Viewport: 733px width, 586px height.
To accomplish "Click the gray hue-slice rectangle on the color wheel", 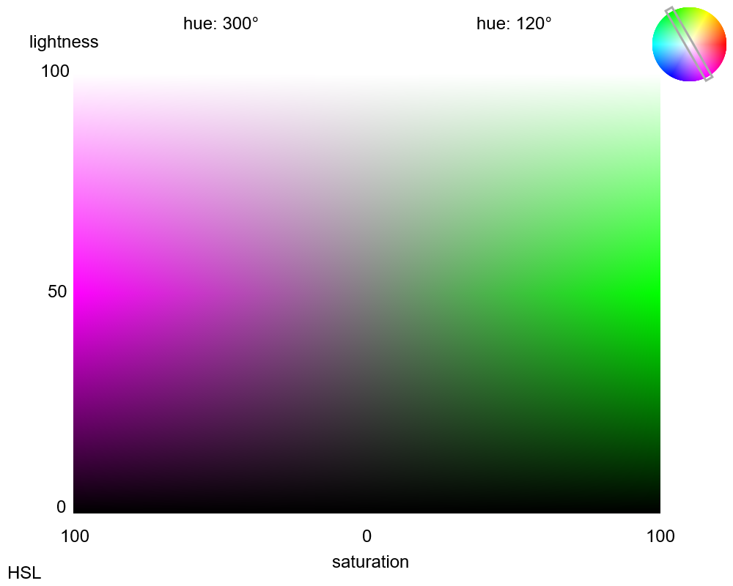I will tap(689, 44).
